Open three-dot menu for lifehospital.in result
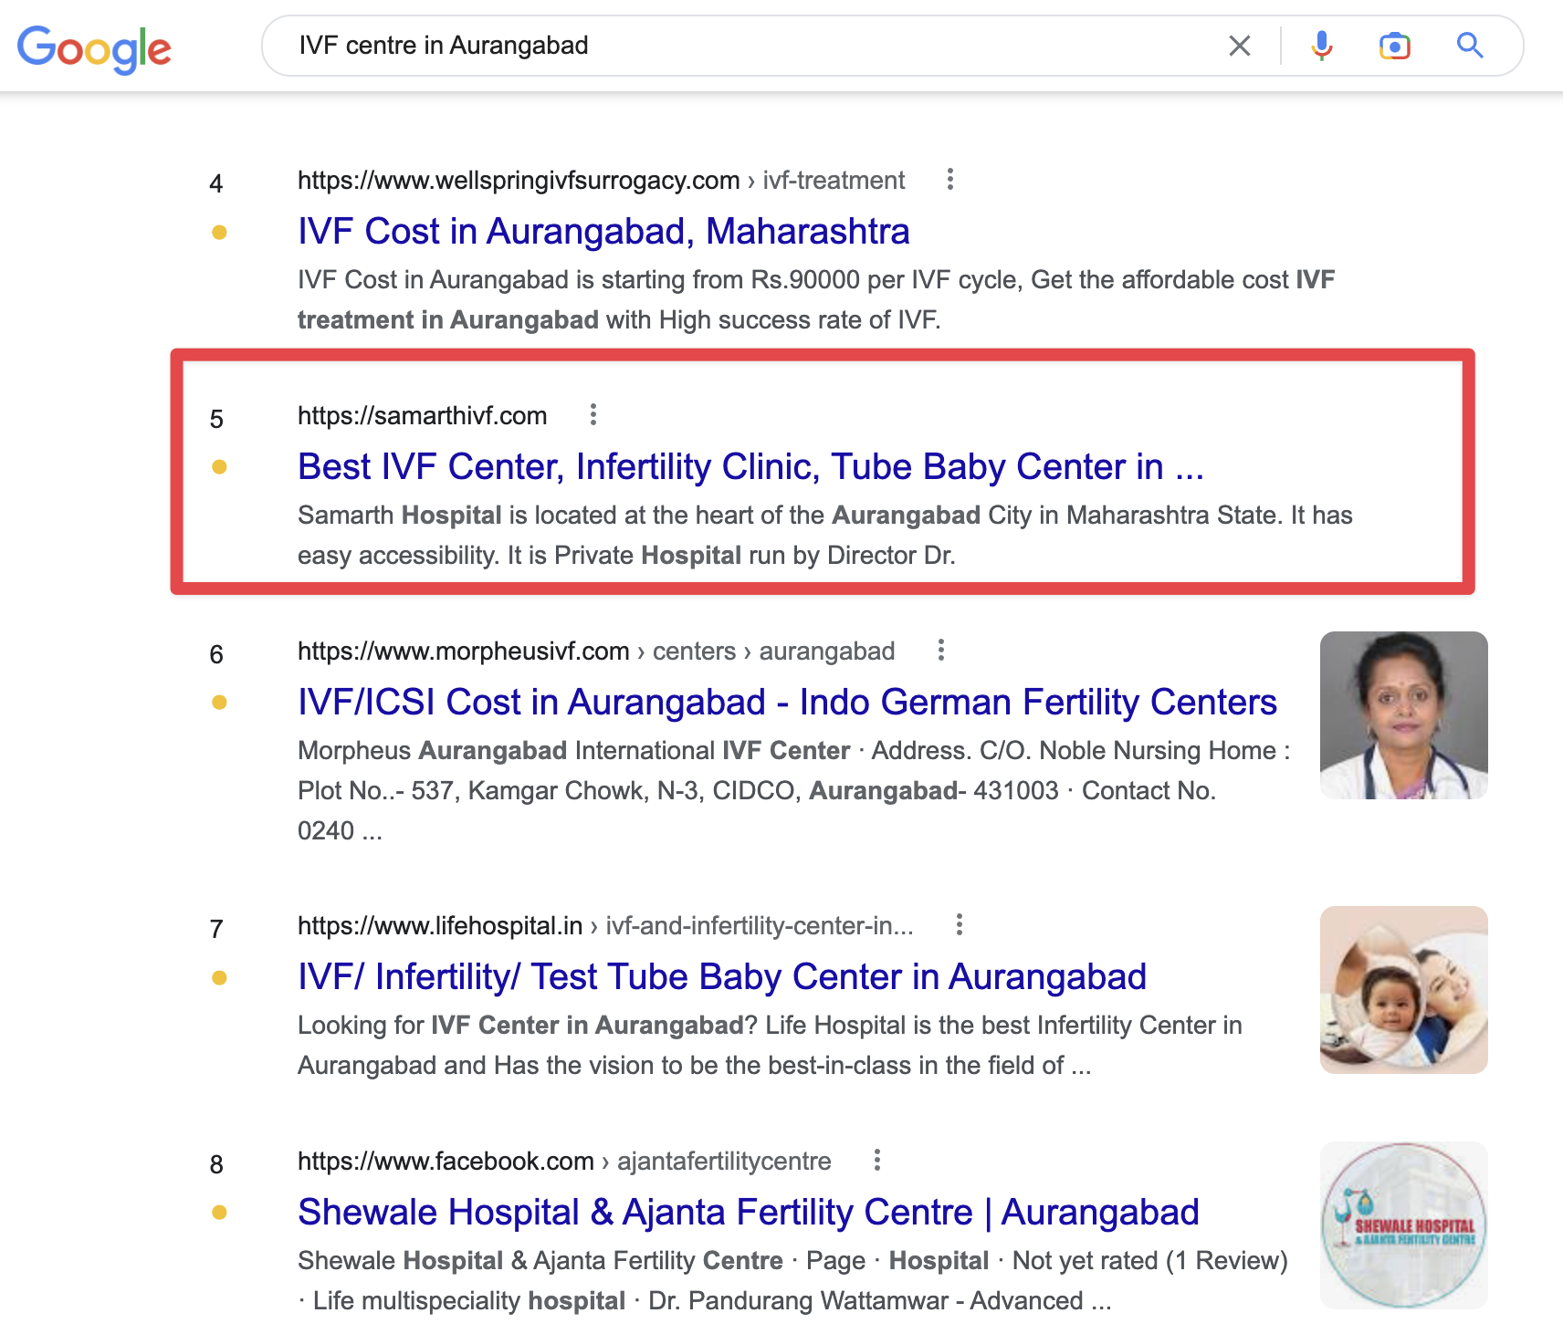This screenshot has height=1334, width=1563. (x=960, y=925)
